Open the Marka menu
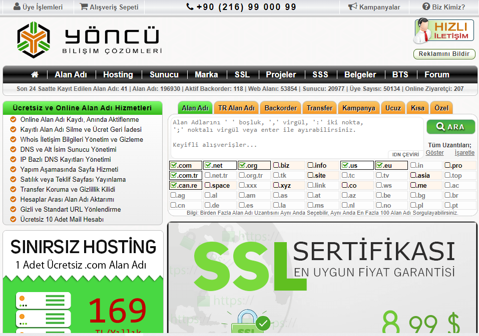479x336 pixels. [207, 74]
